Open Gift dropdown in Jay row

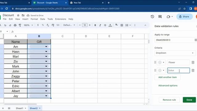tap(46, 96)
